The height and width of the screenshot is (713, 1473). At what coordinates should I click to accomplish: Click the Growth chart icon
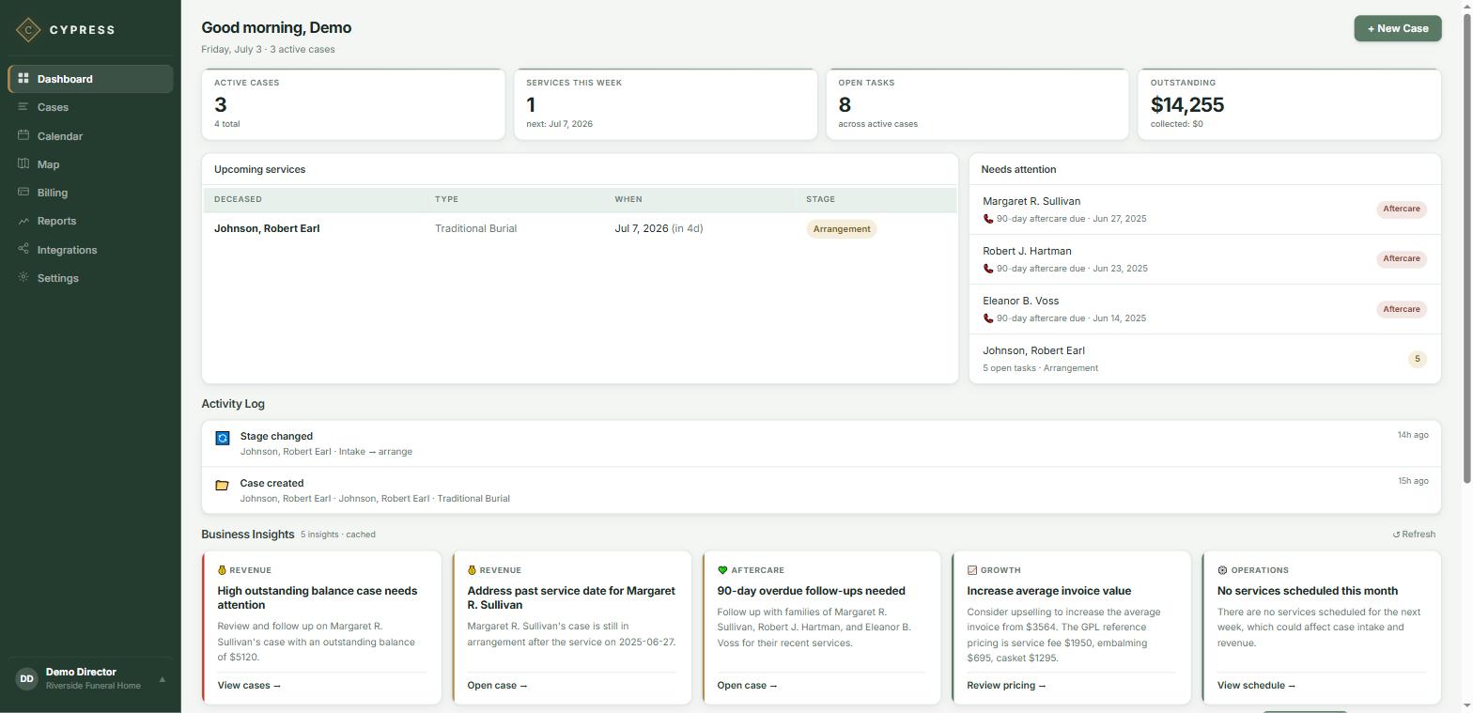(972, 570)
